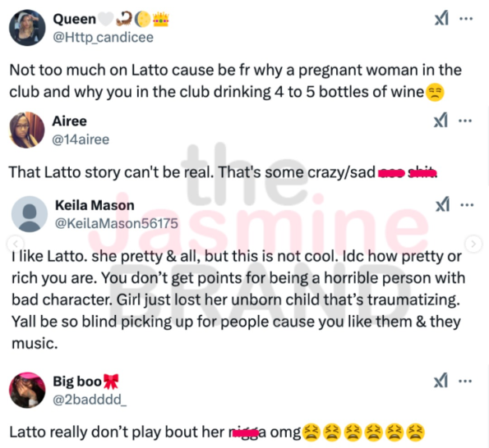Image resolution: width=489 pixels, height=448 pixels.
Task: Open more options on Queen's tweet
Action: [466, 19]
